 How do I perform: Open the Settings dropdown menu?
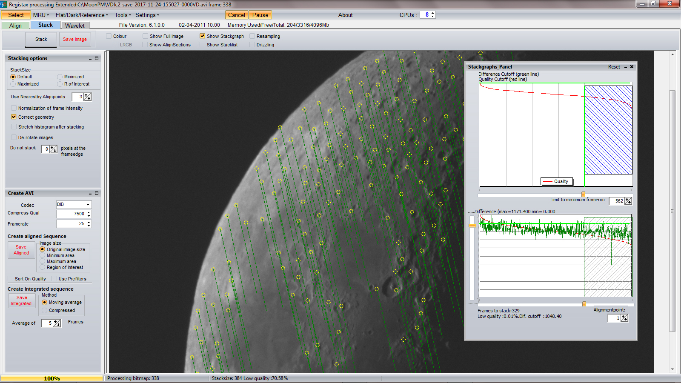click(x=147, y=15)
